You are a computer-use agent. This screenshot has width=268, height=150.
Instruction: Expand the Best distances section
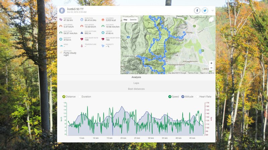tap(136, 89)
